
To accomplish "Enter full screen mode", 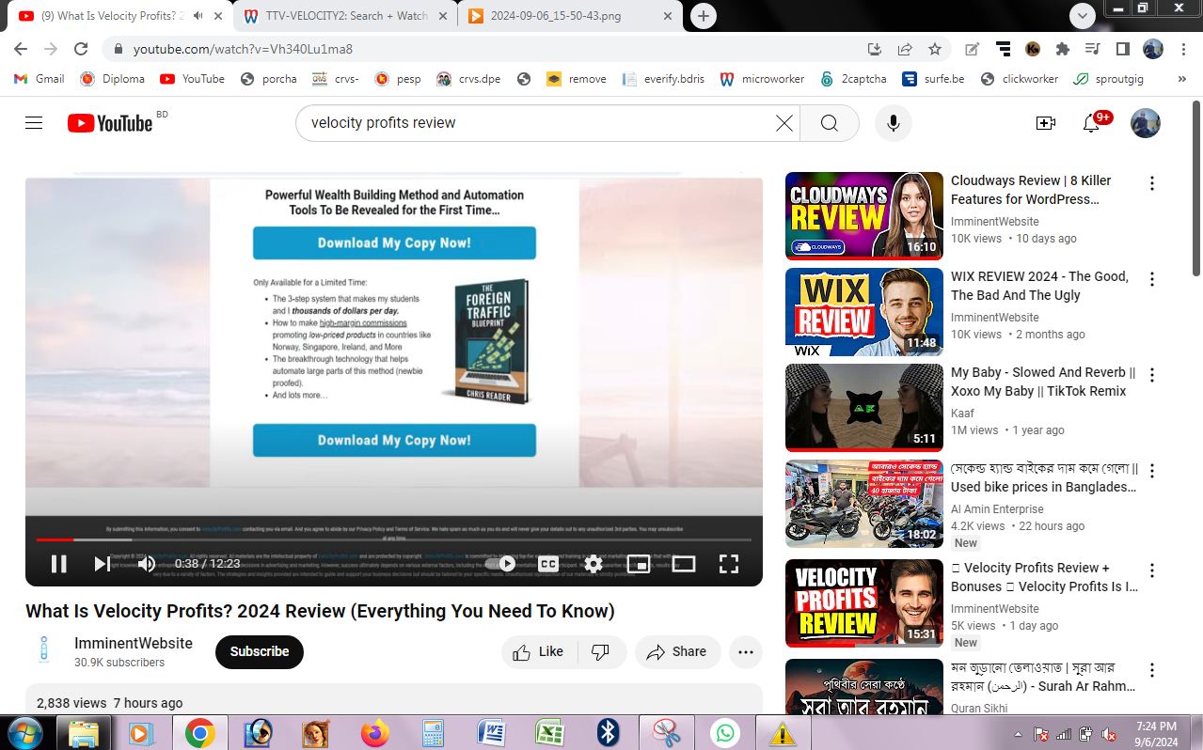I will [729, 564].
